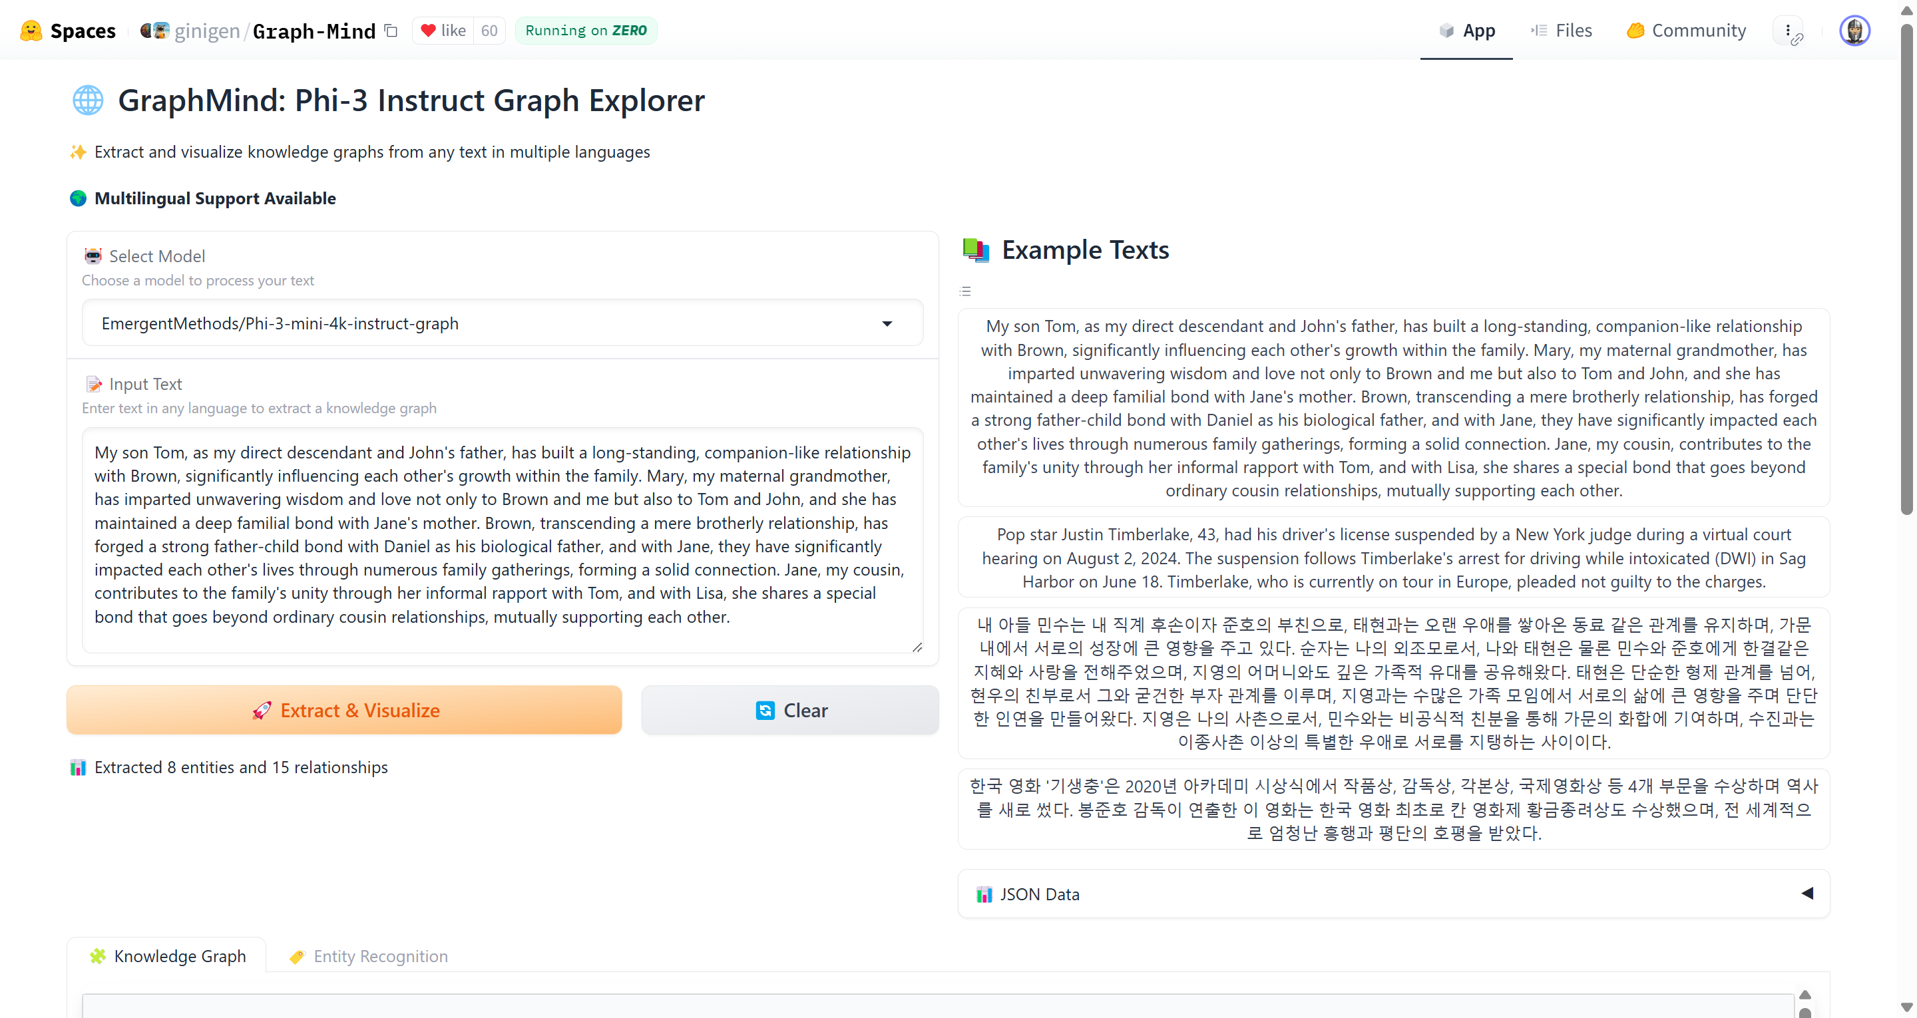Click the puzzle icon on Knowledge Graph tab
This screenshot has width=1917, height=1018.
[97, 955]
